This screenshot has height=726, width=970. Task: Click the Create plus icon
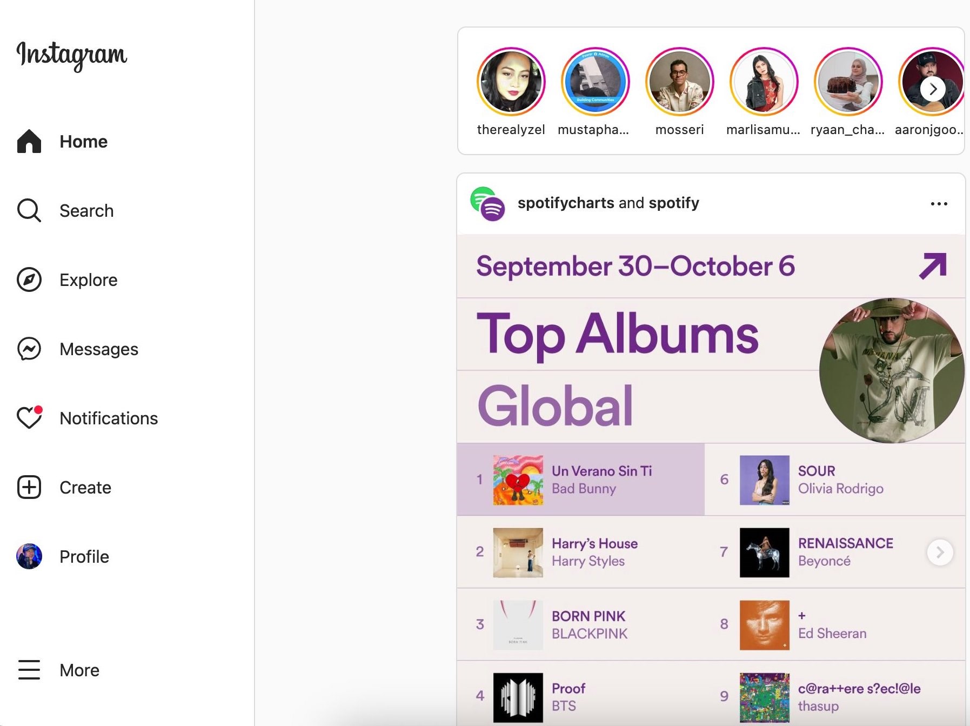(29, 488)
